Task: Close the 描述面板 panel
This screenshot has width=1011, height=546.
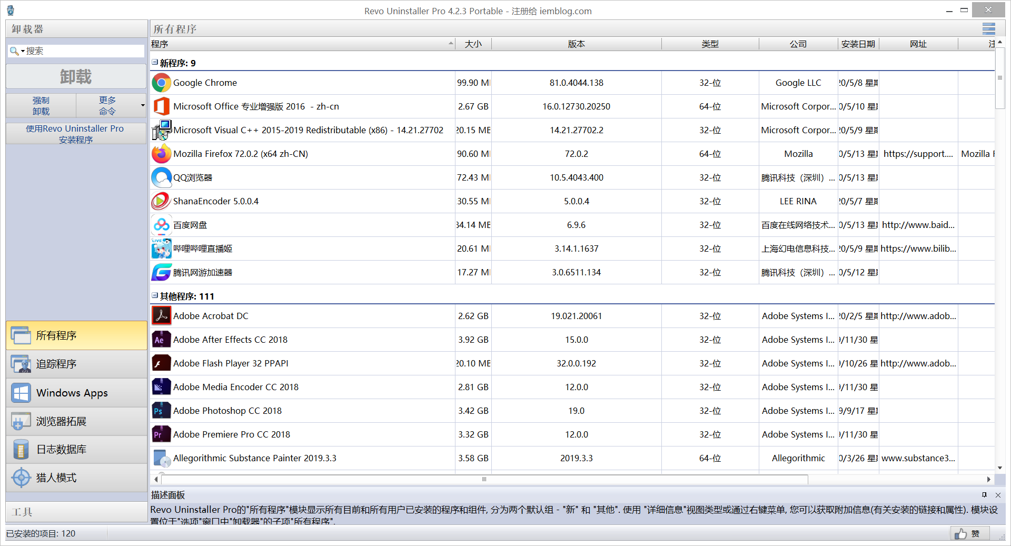Action: tap(998, 495)
